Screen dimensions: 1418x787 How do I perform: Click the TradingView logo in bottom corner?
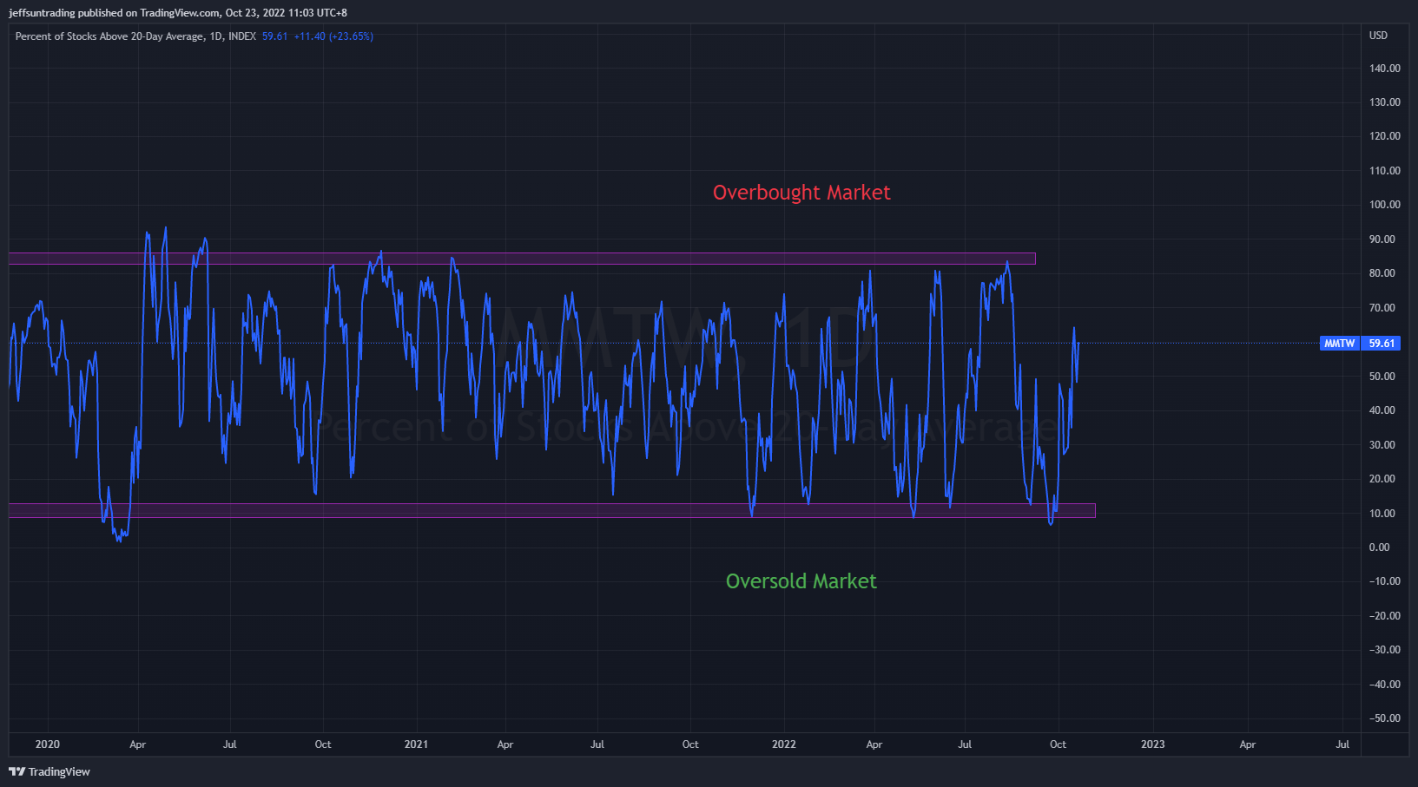pos(49,771)
